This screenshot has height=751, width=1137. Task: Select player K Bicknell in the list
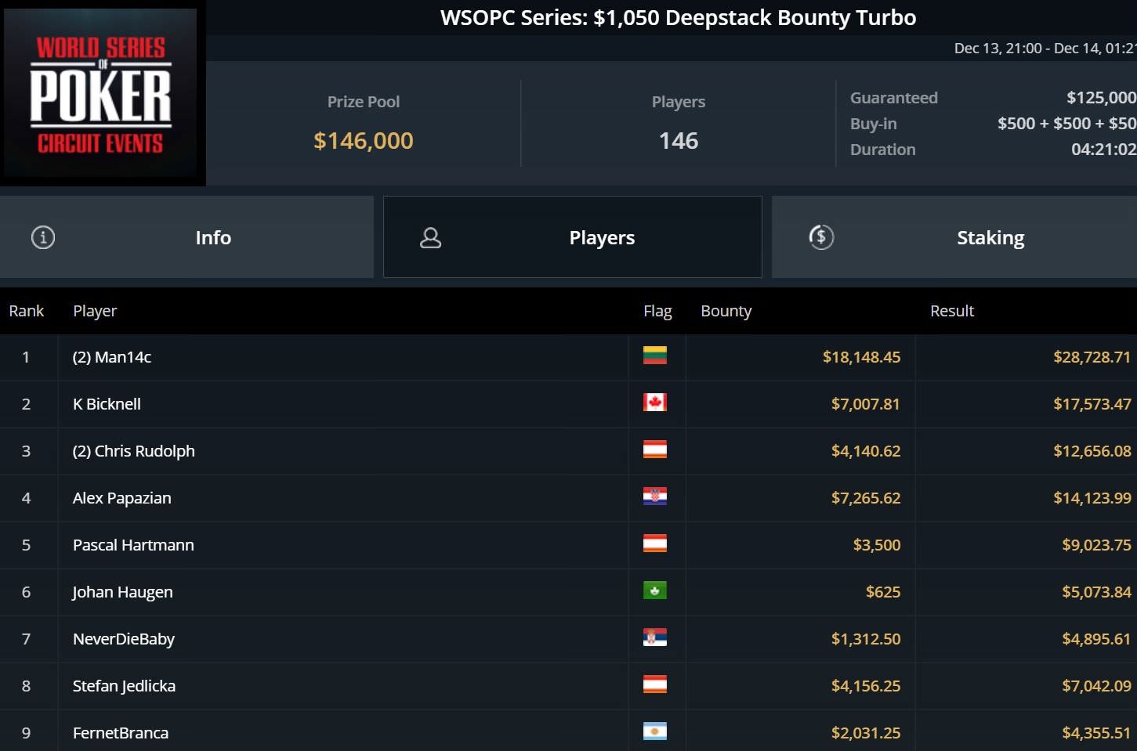point(107,404)
